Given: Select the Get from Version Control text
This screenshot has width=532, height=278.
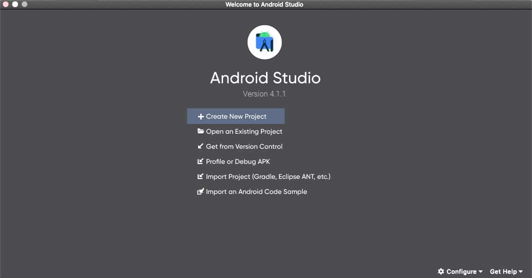Looking at the screenshot, I should pyautogui.click(x=244, y=147).
